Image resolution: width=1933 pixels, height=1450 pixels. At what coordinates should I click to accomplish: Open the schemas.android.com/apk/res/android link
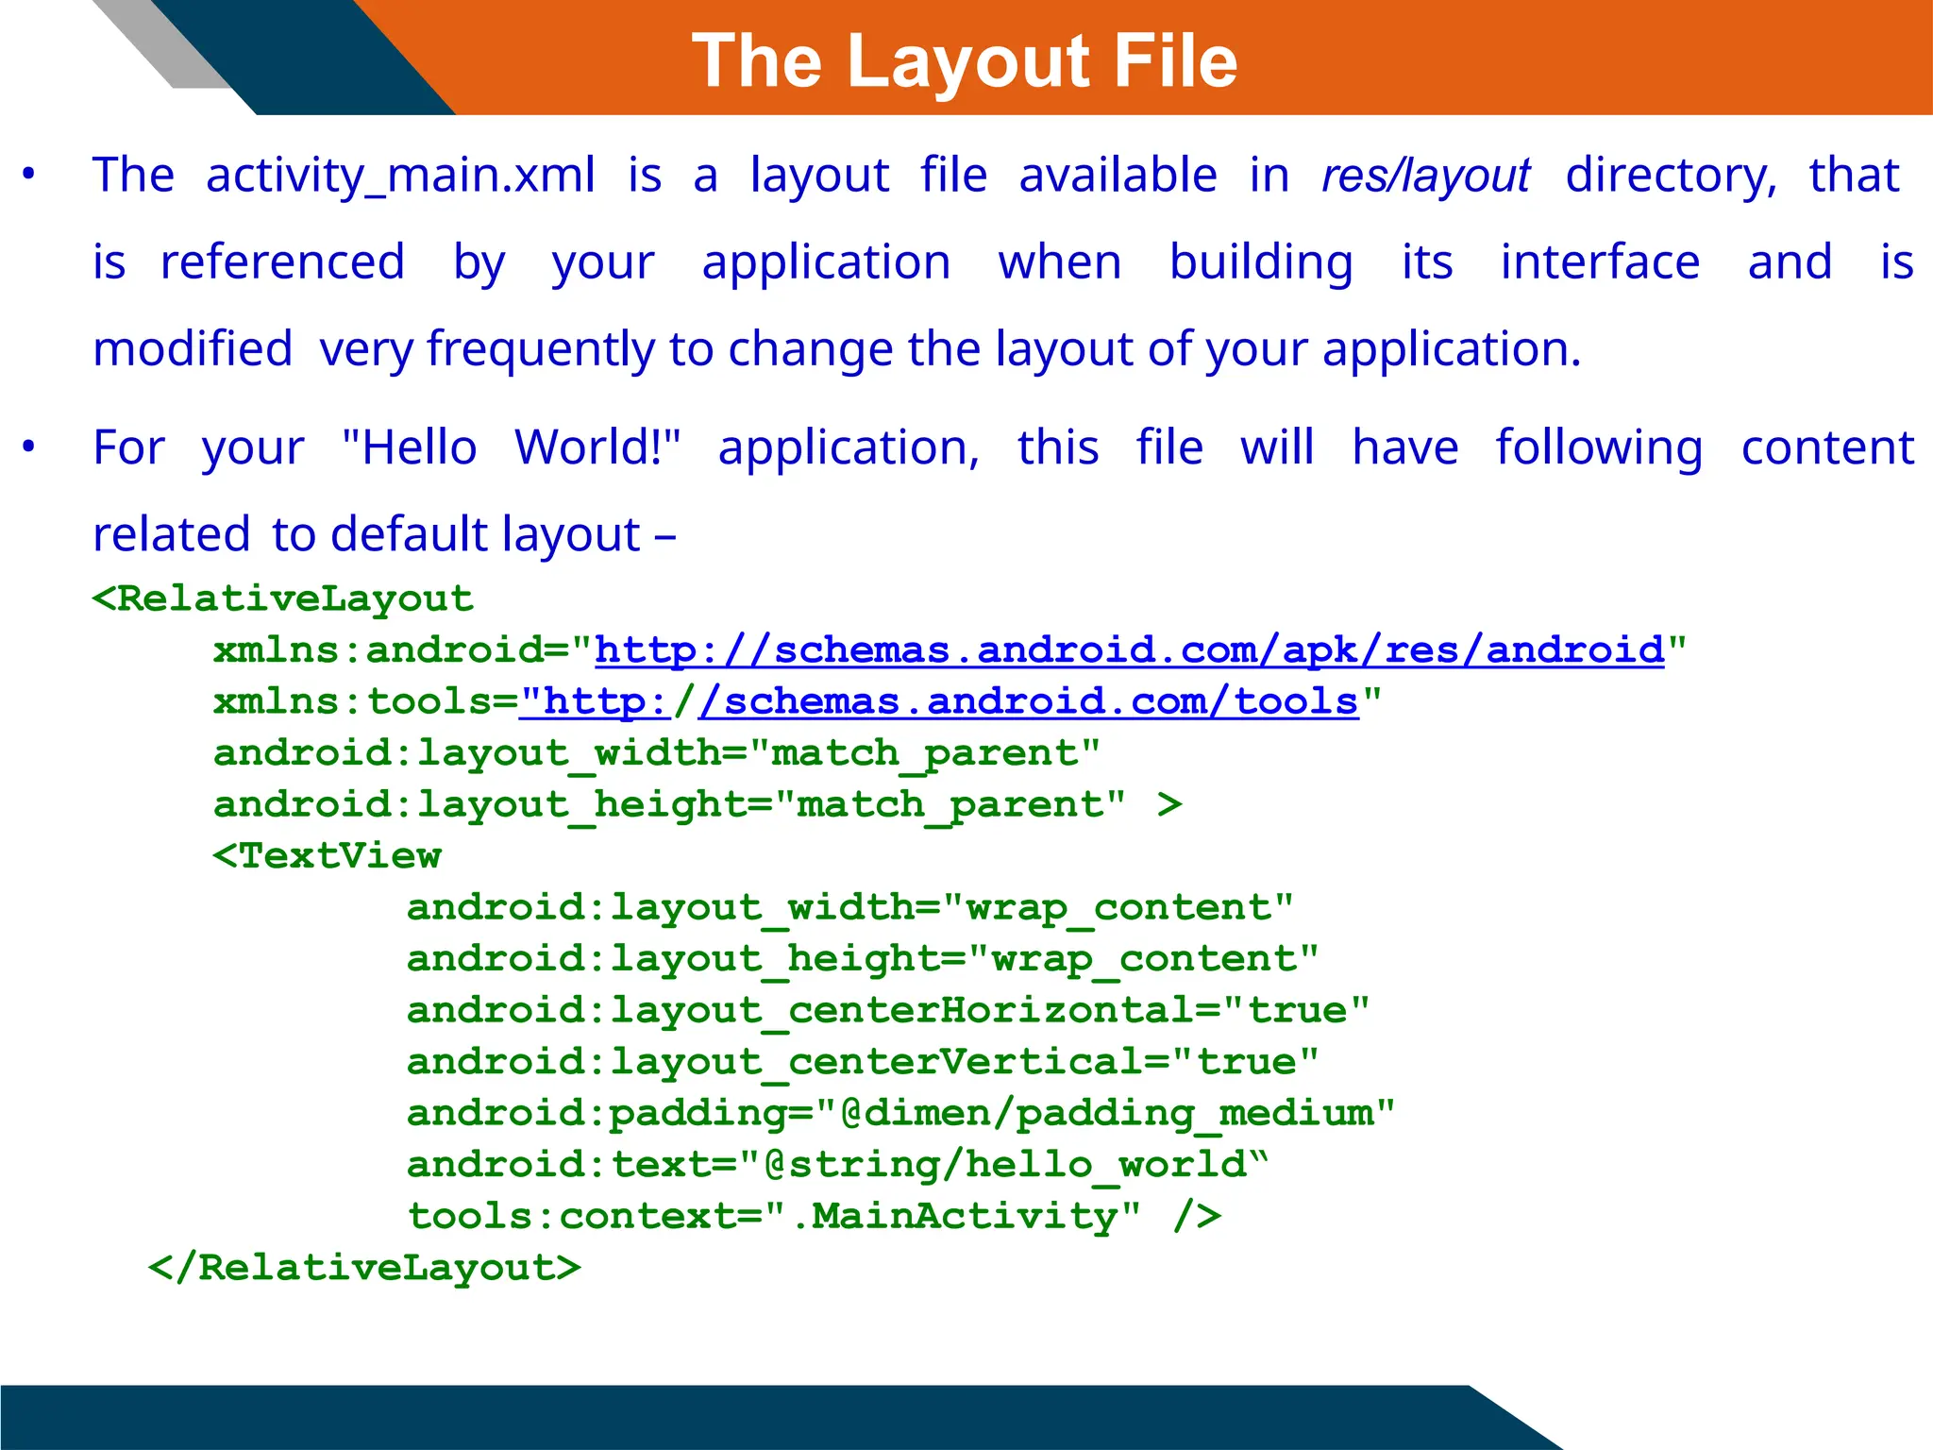[x=1129, y=650]
